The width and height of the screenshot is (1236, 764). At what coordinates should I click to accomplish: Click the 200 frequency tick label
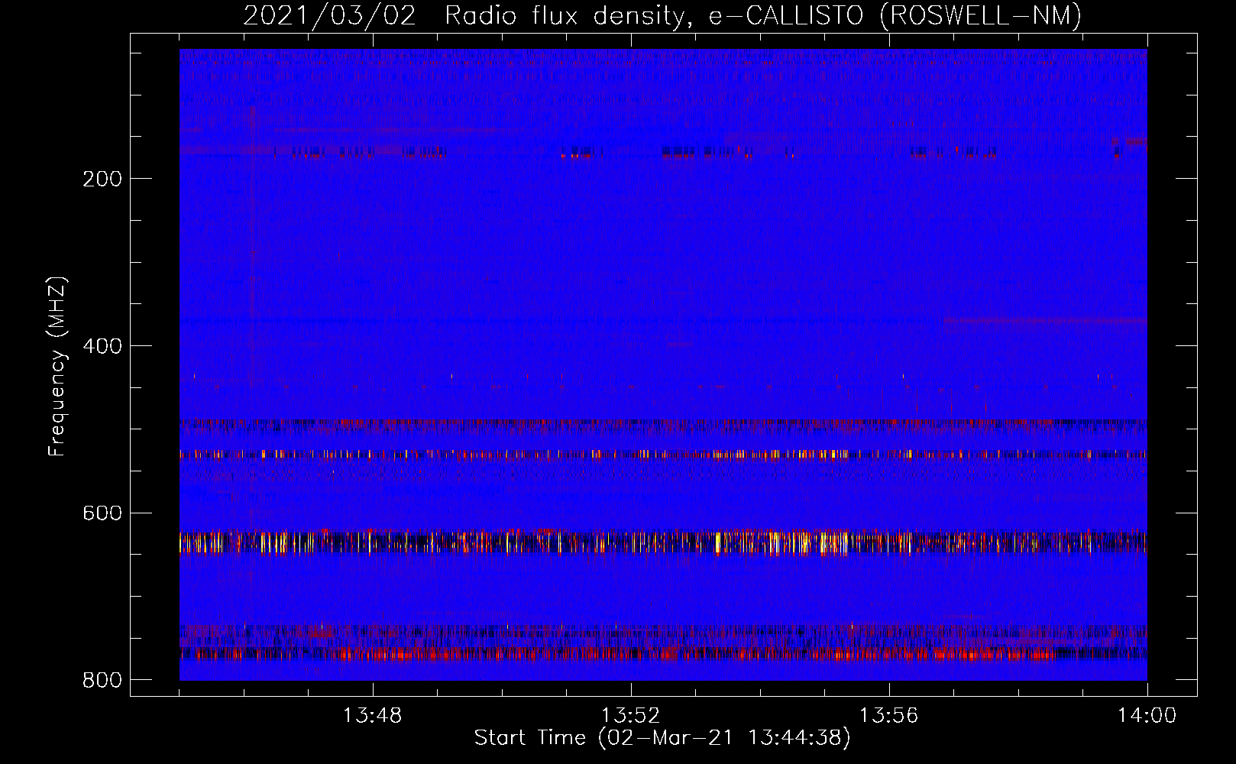[x=102, y=179]
